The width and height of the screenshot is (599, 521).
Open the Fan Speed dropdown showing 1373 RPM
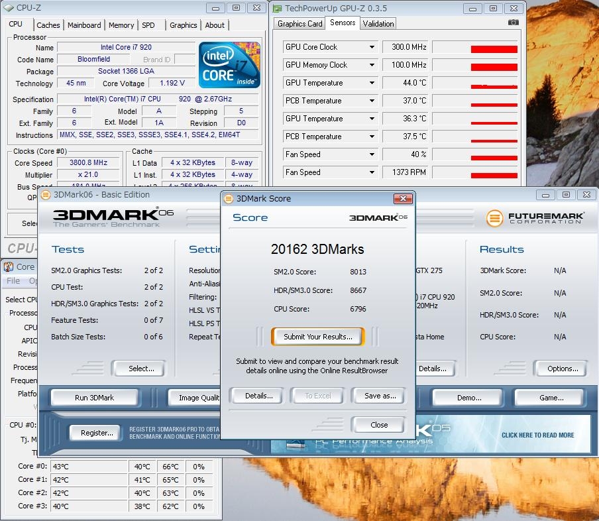372,172
